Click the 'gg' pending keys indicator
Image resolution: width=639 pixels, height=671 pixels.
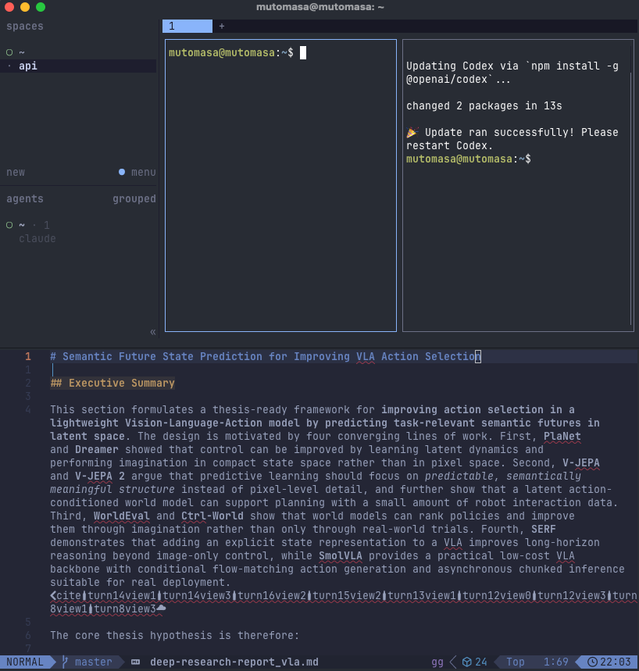(x=437, y=662)
